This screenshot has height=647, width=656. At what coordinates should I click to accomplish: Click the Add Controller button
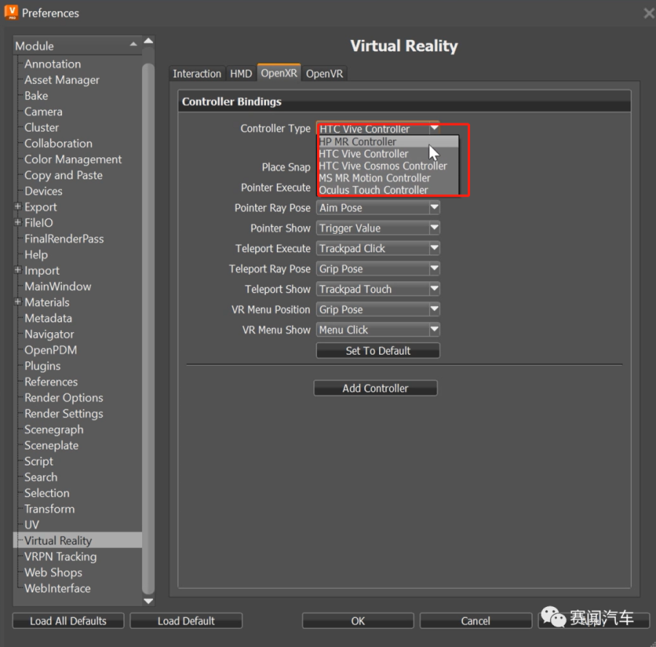pyautogui.click(x=375, y=388)
